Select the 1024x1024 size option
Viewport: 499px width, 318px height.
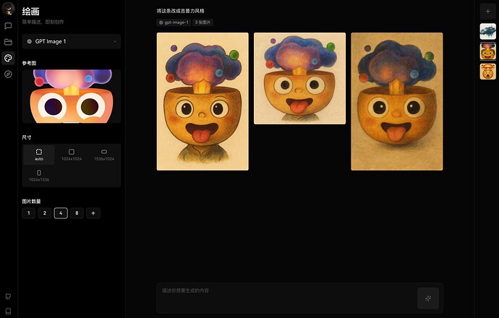click(x=72, y=155)
